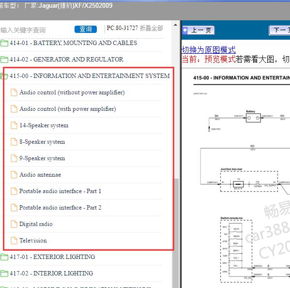The height and width of the screenshot is (288, 290).
Task: Open the 14-Speaker system diagram
Action: pos(44,125)
